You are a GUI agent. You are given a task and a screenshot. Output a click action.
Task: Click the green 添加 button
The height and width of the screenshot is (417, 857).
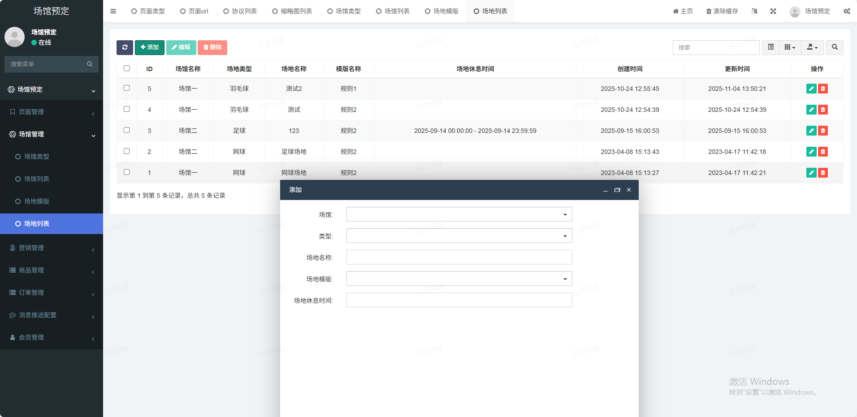(x=150, y=47)
